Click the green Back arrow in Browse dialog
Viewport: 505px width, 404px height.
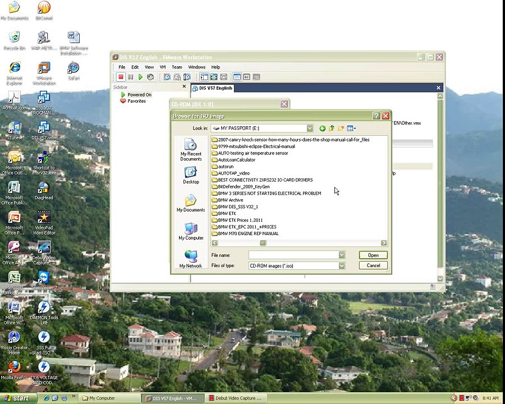coord(323,128)
